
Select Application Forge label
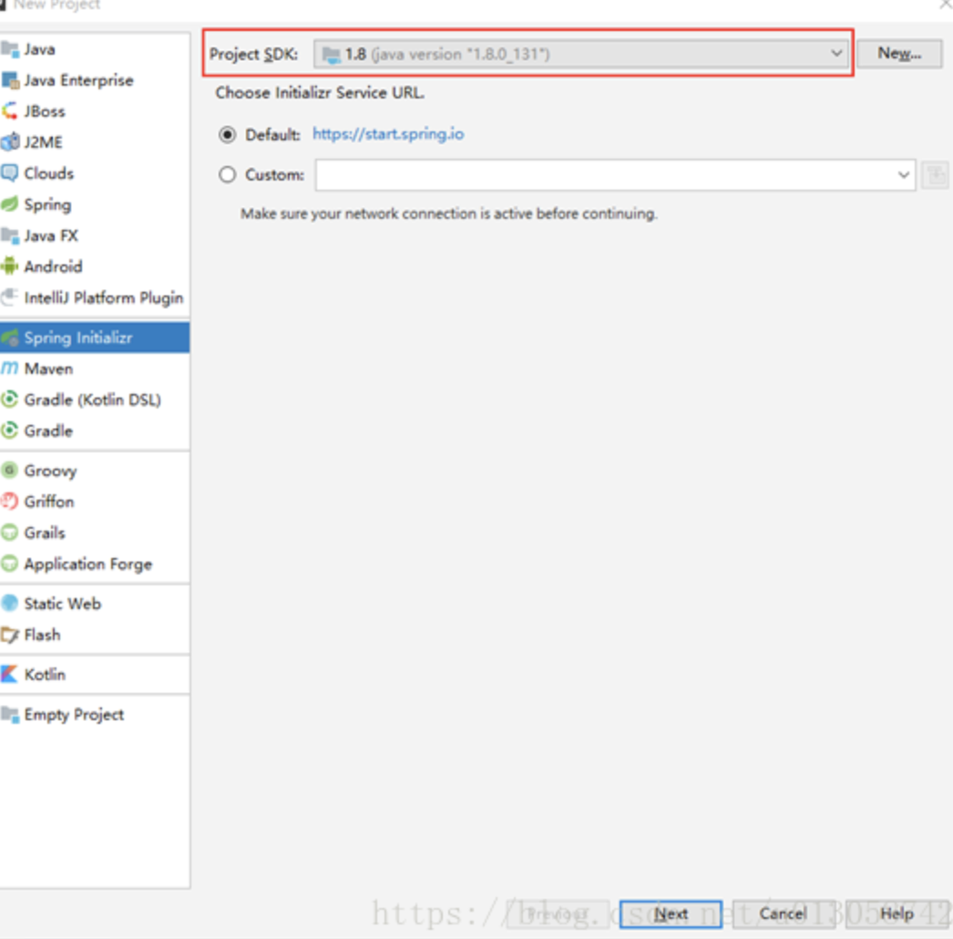[88, 564]
